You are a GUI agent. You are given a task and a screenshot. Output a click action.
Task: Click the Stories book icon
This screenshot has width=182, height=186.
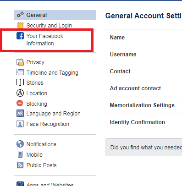click(x=20, y=82)
